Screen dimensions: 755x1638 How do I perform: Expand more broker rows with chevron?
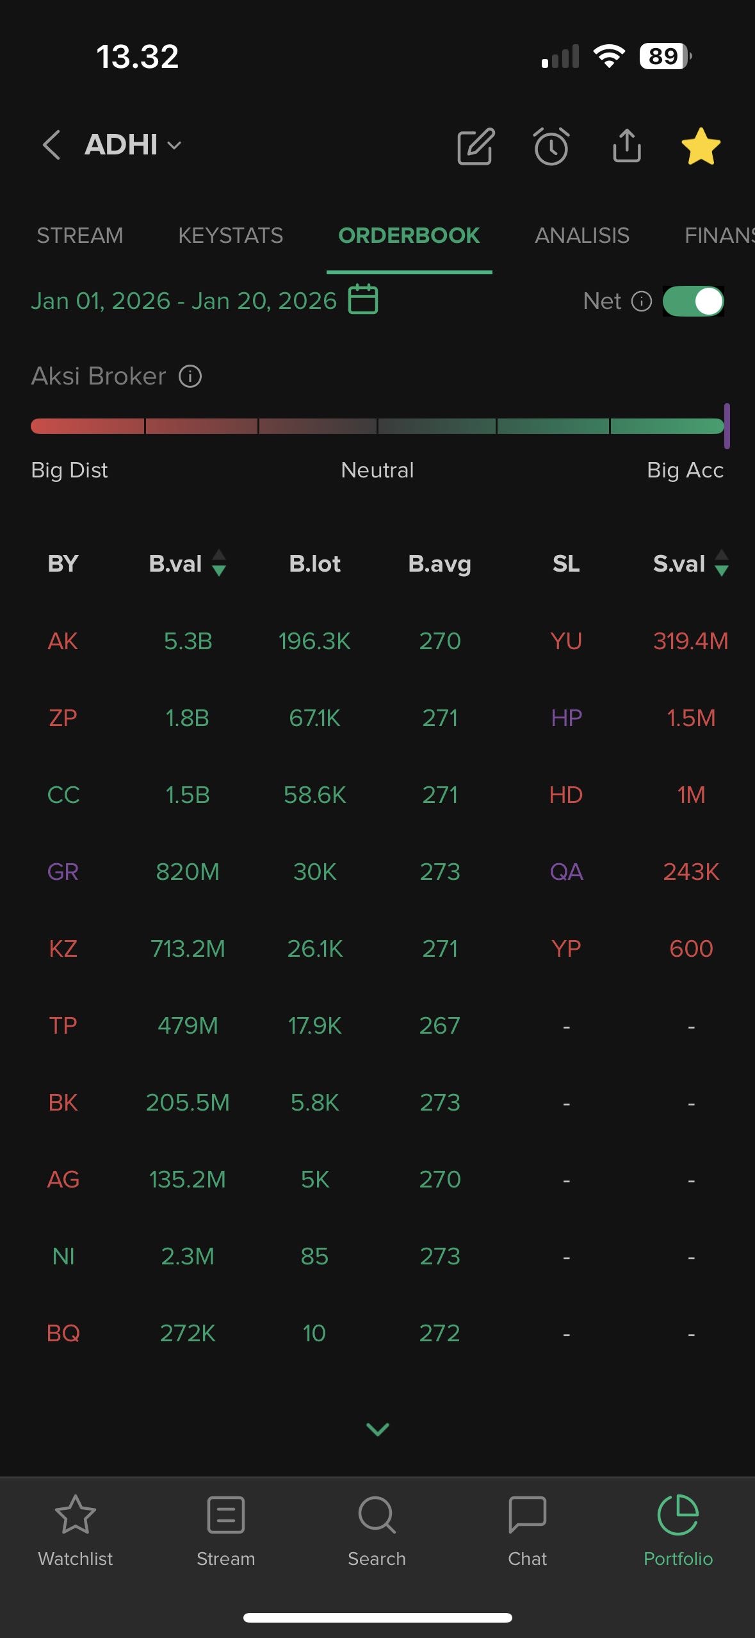pyautogui.click(x=377, y=1428)
